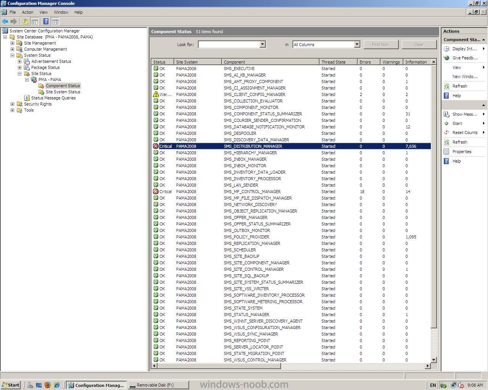The image size is (488, 390).
Task: Click the Status Message Queries tree icon
Action: tap(27, 98)
